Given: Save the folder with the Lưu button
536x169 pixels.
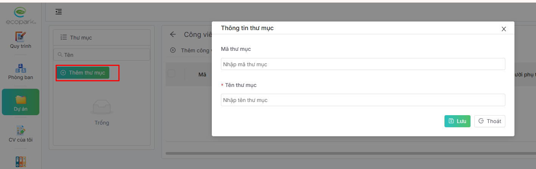Looking at the screenshot, I should click(x=457, y=121).
